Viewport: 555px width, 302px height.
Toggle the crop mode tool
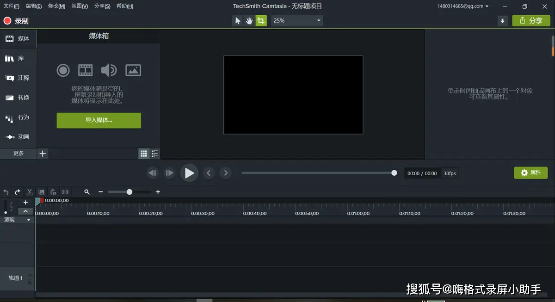[x=261, y=21]
